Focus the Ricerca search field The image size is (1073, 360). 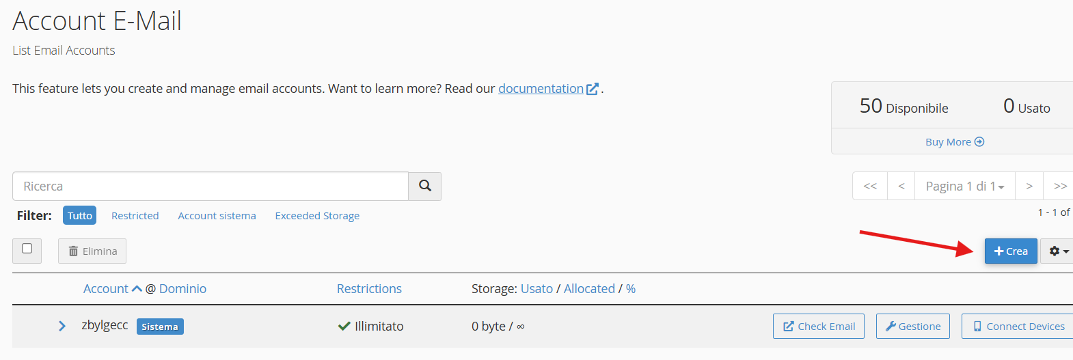210,186
